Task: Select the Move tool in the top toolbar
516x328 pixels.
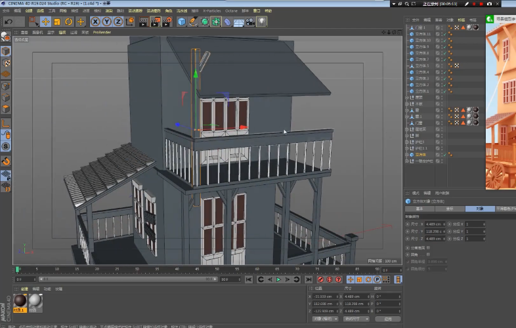Action: (45, 22)
